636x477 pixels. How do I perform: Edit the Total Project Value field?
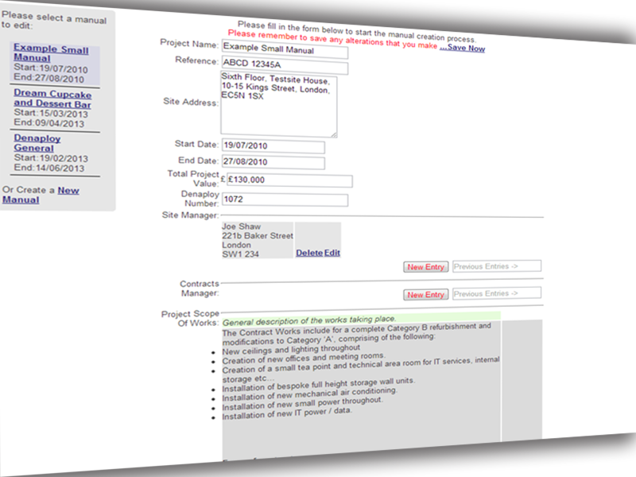click(x=289, y=180)
